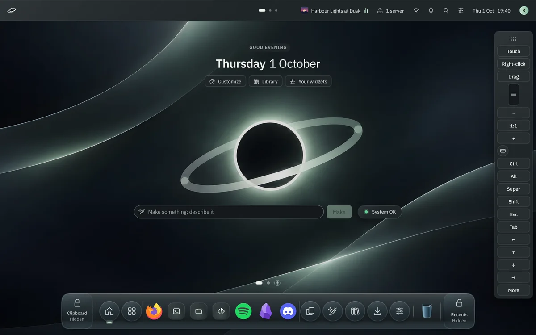Click the Harbour Lights at Dusk track title
The width and height of the screenshot is (536, 335).
click(336, 11)
